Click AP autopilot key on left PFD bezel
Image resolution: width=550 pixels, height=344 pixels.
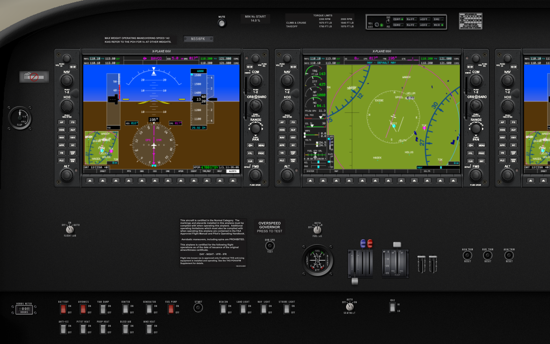[61, 122]
